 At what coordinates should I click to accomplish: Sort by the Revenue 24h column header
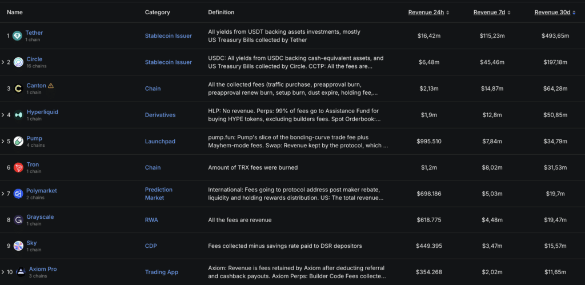tap(426, 13)
